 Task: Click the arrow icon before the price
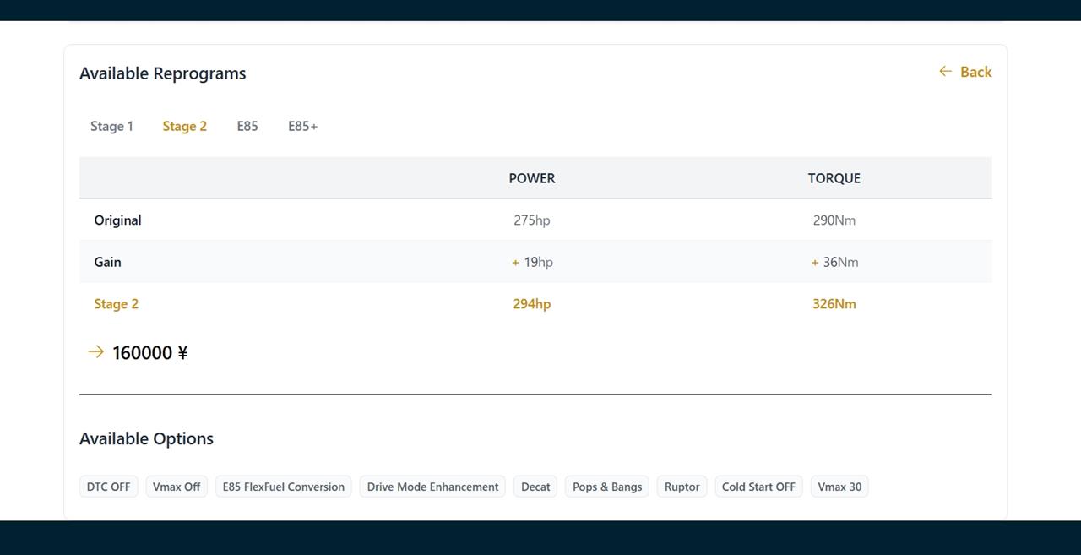click(96, 351)
